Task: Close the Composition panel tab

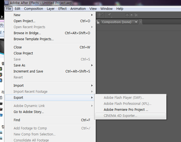Action: tap(140, 22)
